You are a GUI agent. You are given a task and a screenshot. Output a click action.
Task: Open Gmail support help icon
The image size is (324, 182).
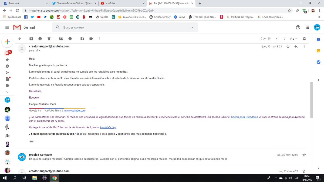point(298,27)
